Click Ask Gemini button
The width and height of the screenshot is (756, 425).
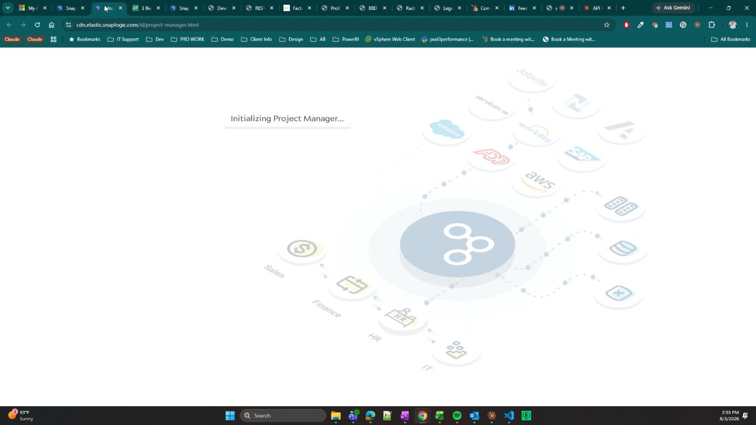(x=673, y=8)
